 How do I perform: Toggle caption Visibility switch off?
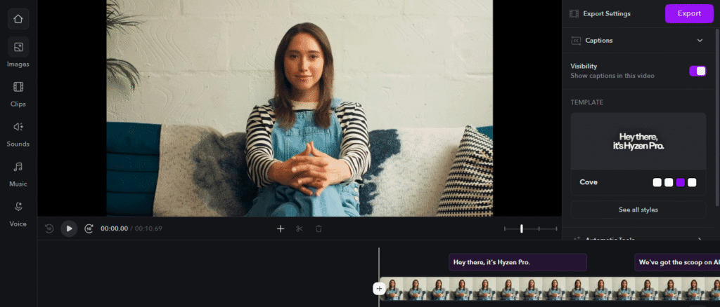pos(697,71)
